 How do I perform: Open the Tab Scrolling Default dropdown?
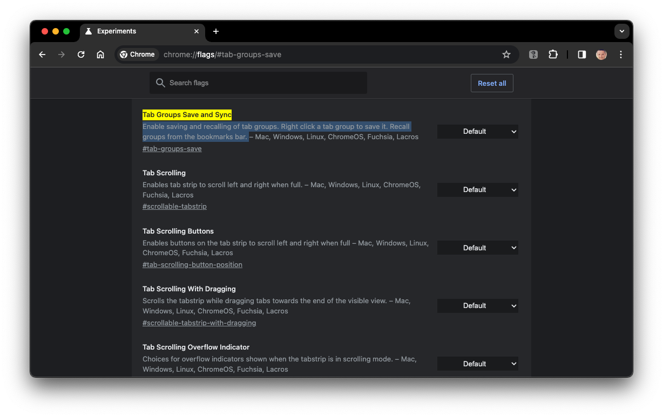[478, 189]
